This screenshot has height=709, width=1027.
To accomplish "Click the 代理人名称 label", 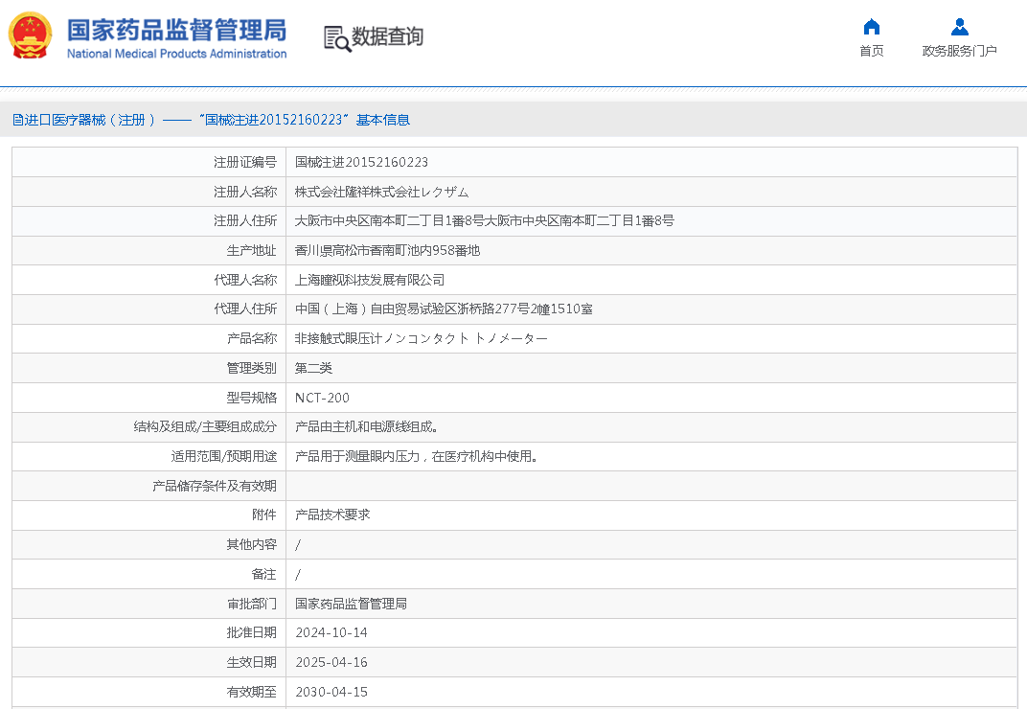I will (x=245, y=280).
